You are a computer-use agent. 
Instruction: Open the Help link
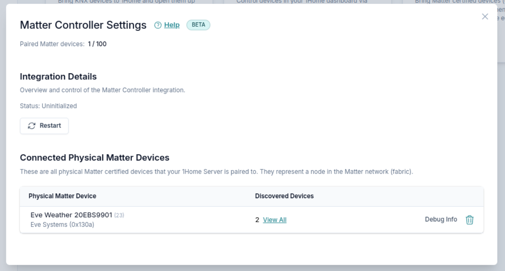172,25
